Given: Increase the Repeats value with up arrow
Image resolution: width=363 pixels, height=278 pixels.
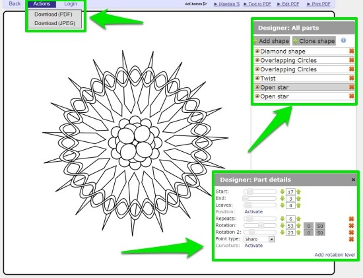Looking at the screenshot, I should 298,219.
